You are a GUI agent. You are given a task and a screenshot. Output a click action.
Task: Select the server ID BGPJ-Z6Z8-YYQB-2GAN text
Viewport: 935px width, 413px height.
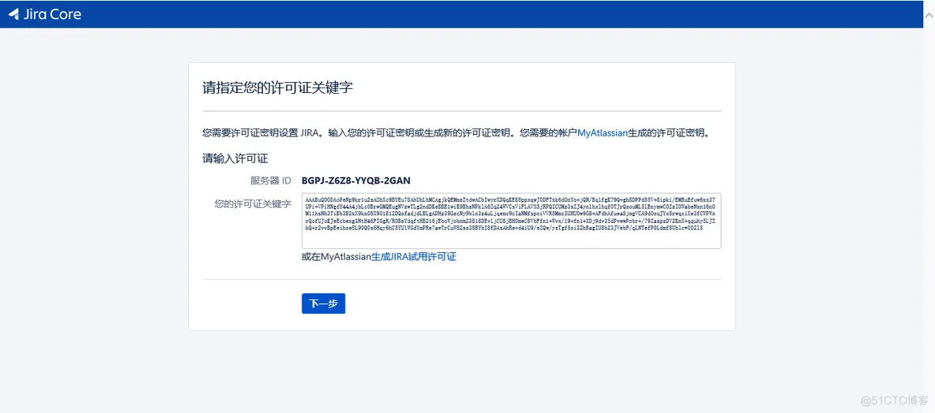click(x=356, y=180)
